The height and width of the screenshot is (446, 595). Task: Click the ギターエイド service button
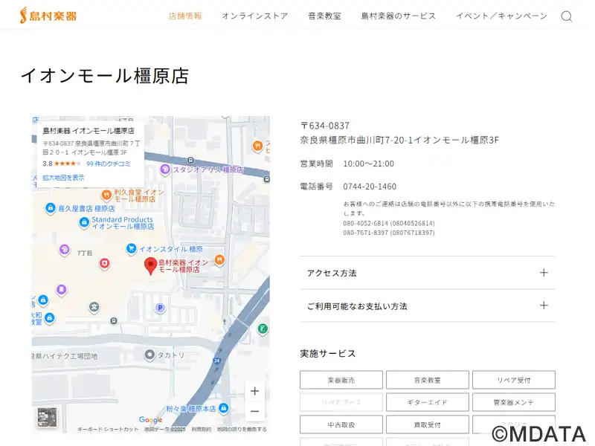coord(427,402)
